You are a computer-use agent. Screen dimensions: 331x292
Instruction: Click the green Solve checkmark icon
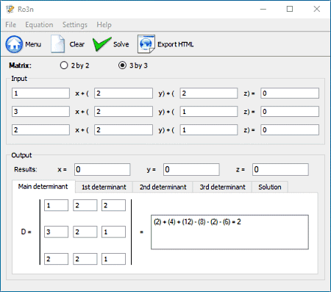click(102, 44)
